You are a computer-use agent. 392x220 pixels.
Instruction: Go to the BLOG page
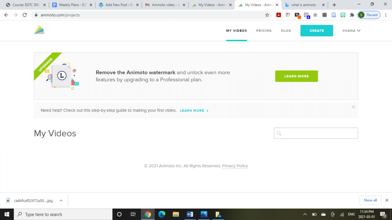pyautogui.click(x=286, y=31)
